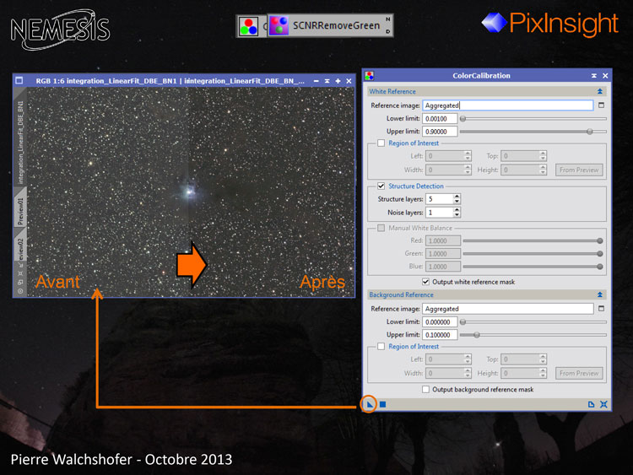Click White Reference lower limit slider handle
The width and height of the screenshot is (633, 475).
point(463,119)
